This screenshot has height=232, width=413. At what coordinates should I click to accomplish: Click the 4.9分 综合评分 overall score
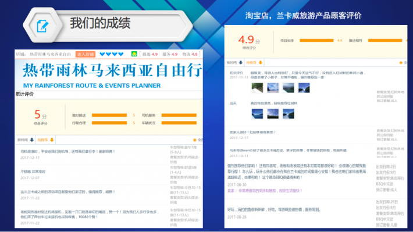click(x=249, y=42)
